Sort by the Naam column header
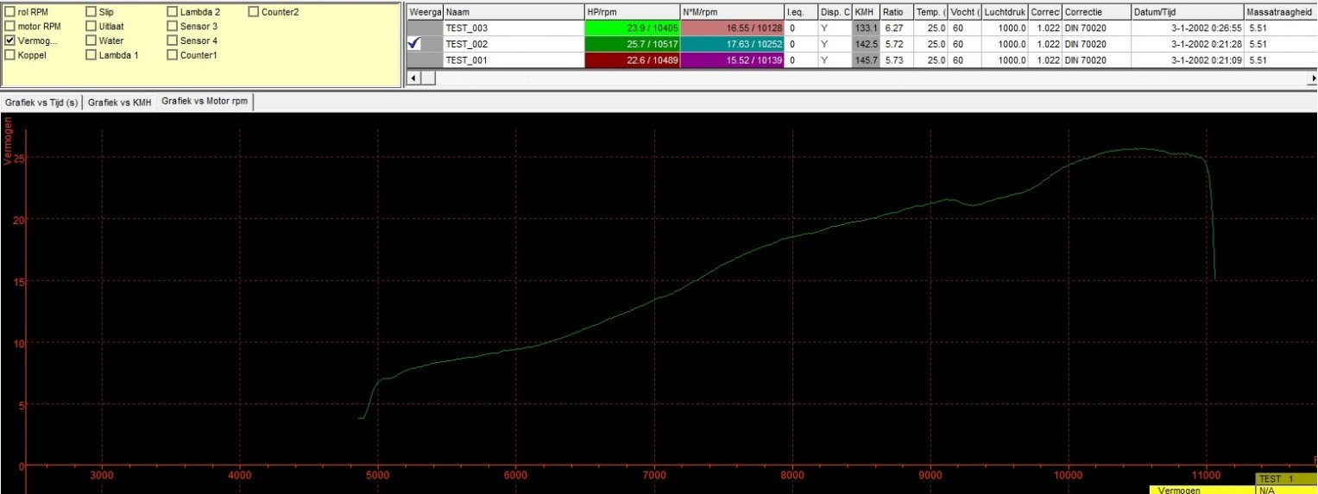The height and width of the screenshot is (494, 1318). point(513,12)
